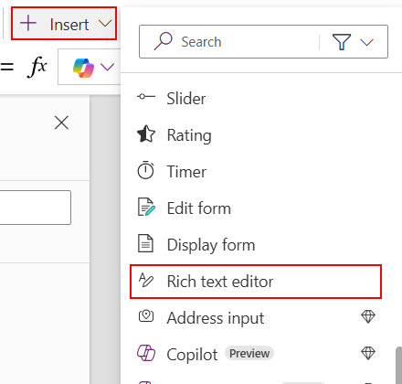Click the equals sign in formula bar

6,67
